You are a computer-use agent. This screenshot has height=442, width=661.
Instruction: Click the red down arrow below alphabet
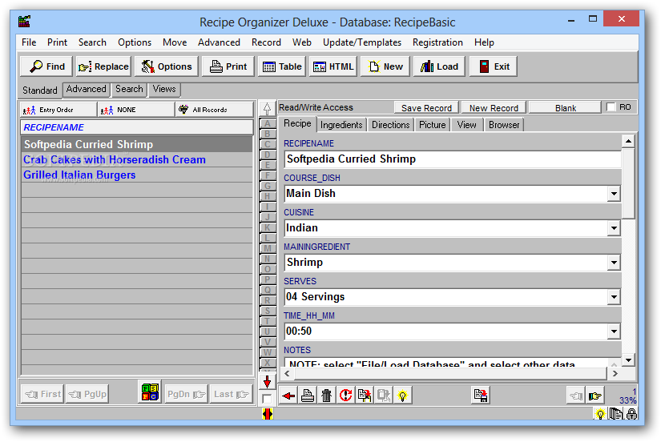pyautogui.click(x=267, y=382)
